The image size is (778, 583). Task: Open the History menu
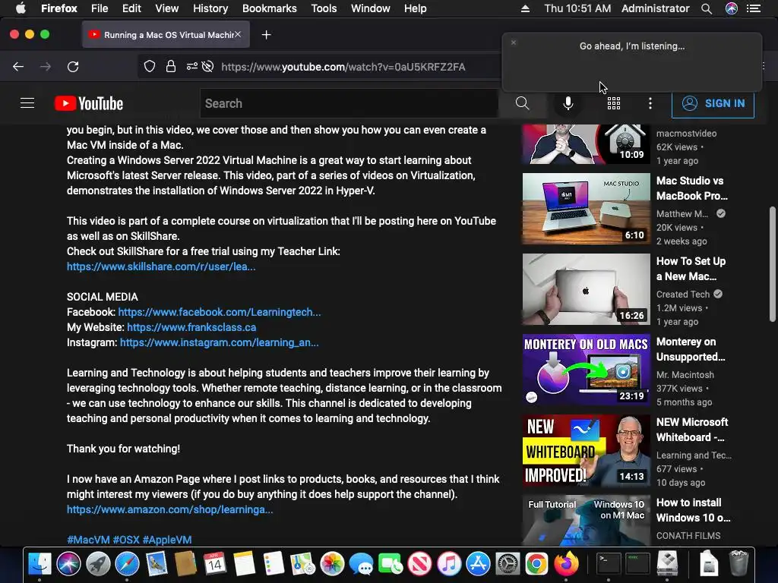[x=210, y=8]
